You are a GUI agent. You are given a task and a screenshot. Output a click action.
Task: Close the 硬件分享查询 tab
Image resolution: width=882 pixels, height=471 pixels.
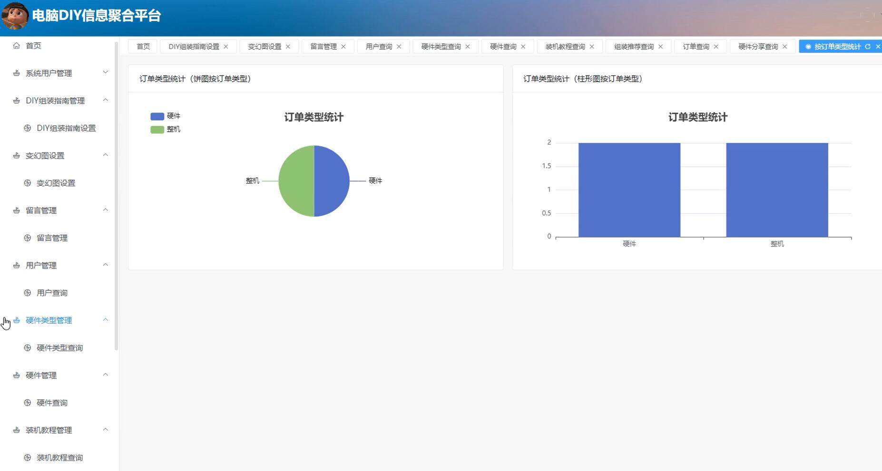click(784, 46)
